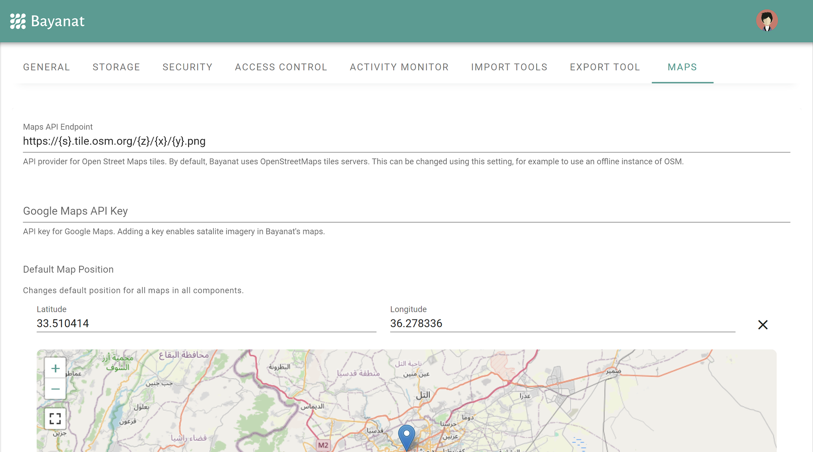Switch to the Export Tool tab
The height and width of the screenshot is (452, 813).
605,67
